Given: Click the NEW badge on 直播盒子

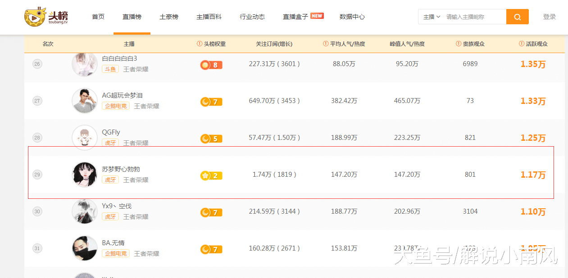Looking at the screenshot, I should 317,15.
